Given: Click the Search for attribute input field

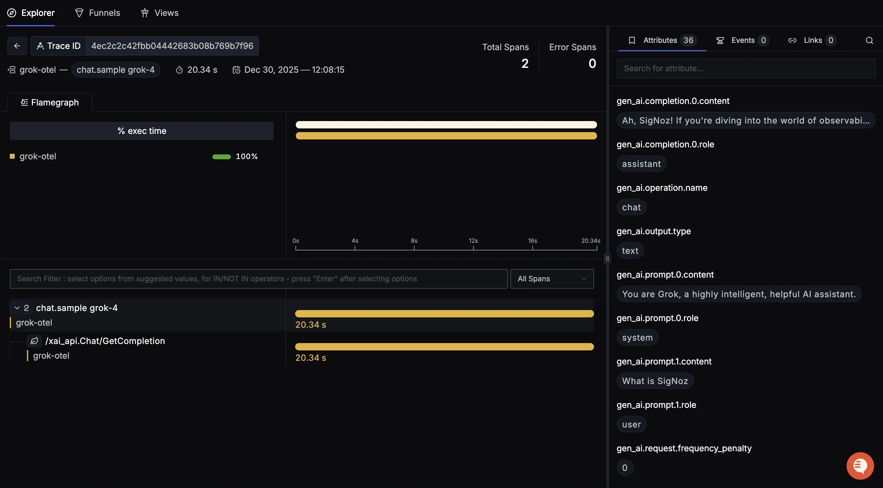Looking at the screenshot, I should (x=746, y=68).
